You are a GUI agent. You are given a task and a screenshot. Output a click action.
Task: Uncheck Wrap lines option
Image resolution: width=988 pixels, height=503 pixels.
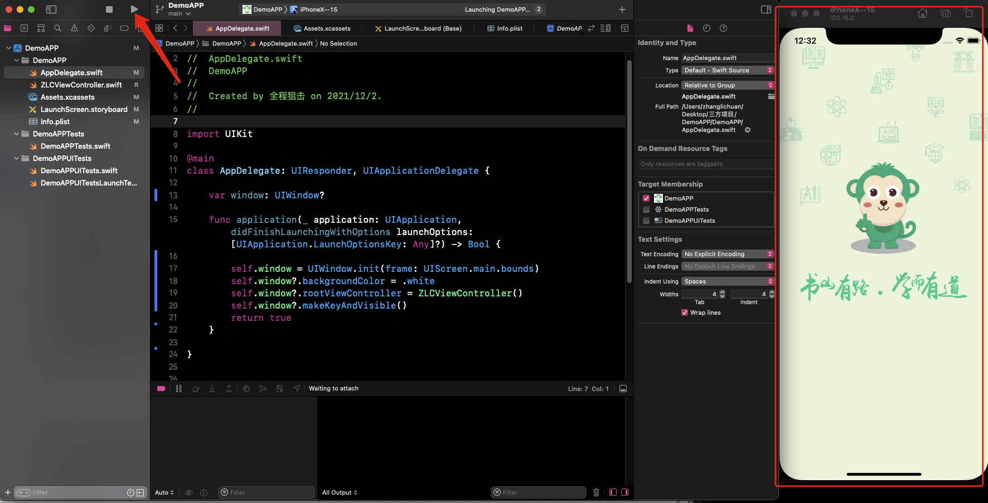pos(685,312)
